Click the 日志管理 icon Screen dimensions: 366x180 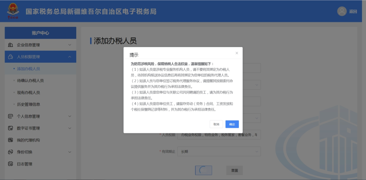coord(11,164)
